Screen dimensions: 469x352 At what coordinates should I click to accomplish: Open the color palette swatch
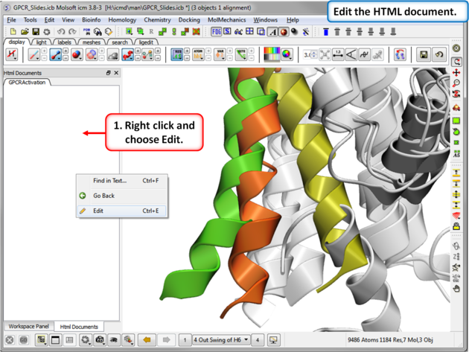pos(272,54)
